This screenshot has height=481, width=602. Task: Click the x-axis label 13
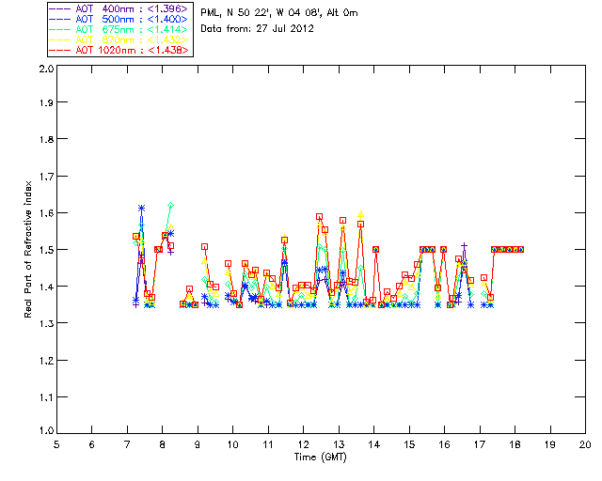click(339, 444)
